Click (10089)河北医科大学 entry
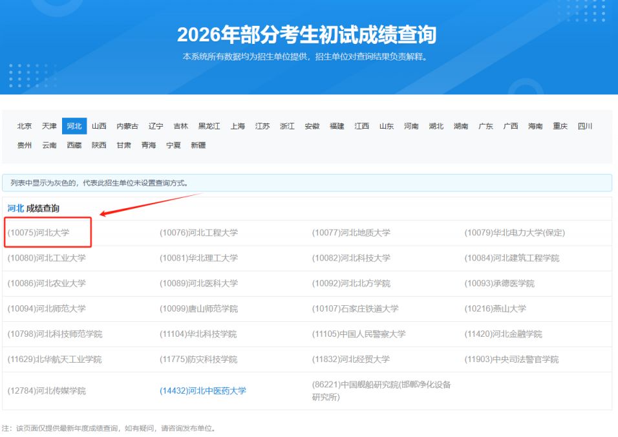The image size is (618, 437). coord(198,283)
